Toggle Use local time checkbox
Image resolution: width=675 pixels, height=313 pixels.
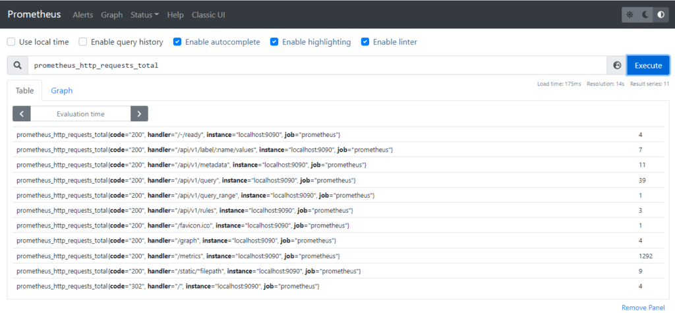coord(11,42)
